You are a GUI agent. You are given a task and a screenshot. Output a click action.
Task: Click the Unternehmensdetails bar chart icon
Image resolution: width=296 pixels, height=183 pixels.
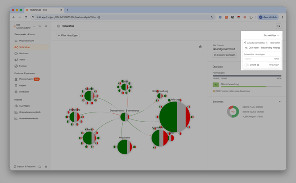point(16,119)
